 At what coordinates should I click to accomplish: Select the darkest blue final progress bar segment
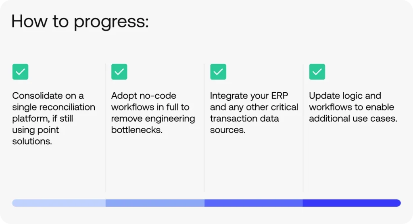tap(351, 203)
